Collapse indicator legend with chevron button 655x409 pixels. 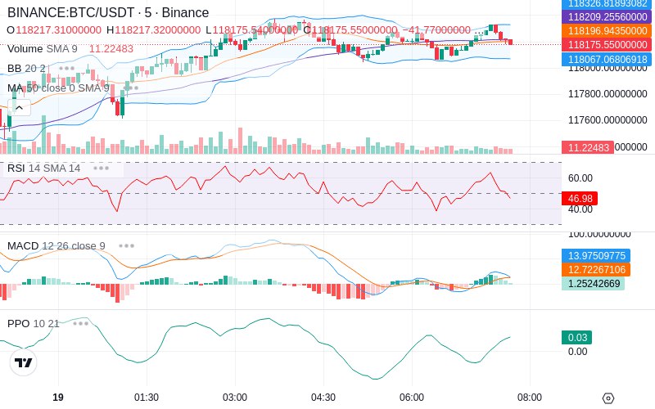[x=19, y=108]
